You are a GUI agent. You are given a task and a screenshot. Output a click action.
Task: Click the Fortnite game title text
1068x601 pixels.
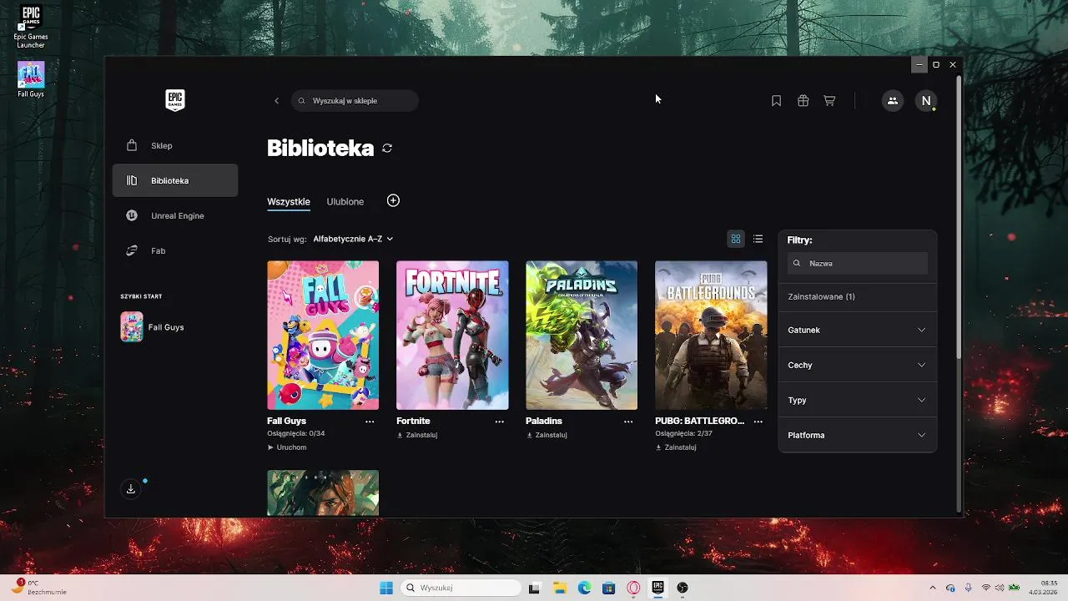(413, 422)
